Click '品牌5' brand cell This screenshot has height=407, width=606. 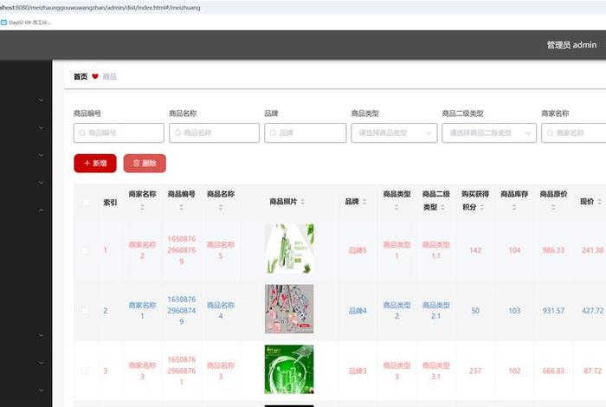coord(358,250)
